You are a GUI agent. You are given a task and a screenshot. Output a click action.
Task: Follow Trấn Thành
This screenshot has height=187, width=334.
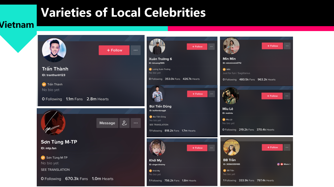[x=114, y=50]
